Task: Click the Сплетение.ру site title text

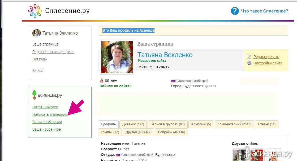Action: pos(67,11)
